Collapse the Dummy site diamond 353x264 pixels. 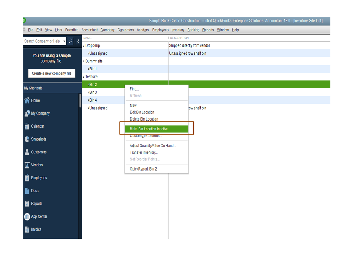83,61
